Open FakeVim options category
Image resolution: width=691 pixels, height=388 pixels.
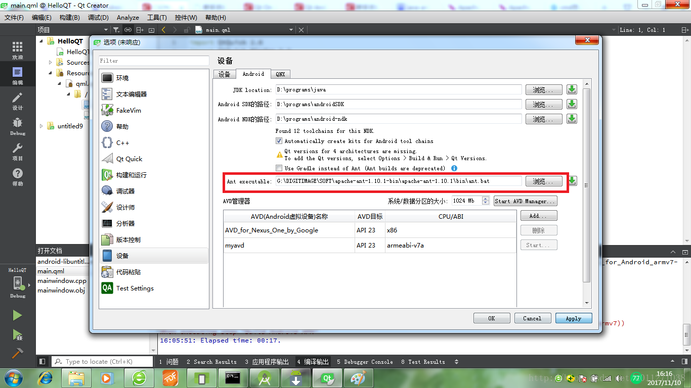[x=154, y=110]
